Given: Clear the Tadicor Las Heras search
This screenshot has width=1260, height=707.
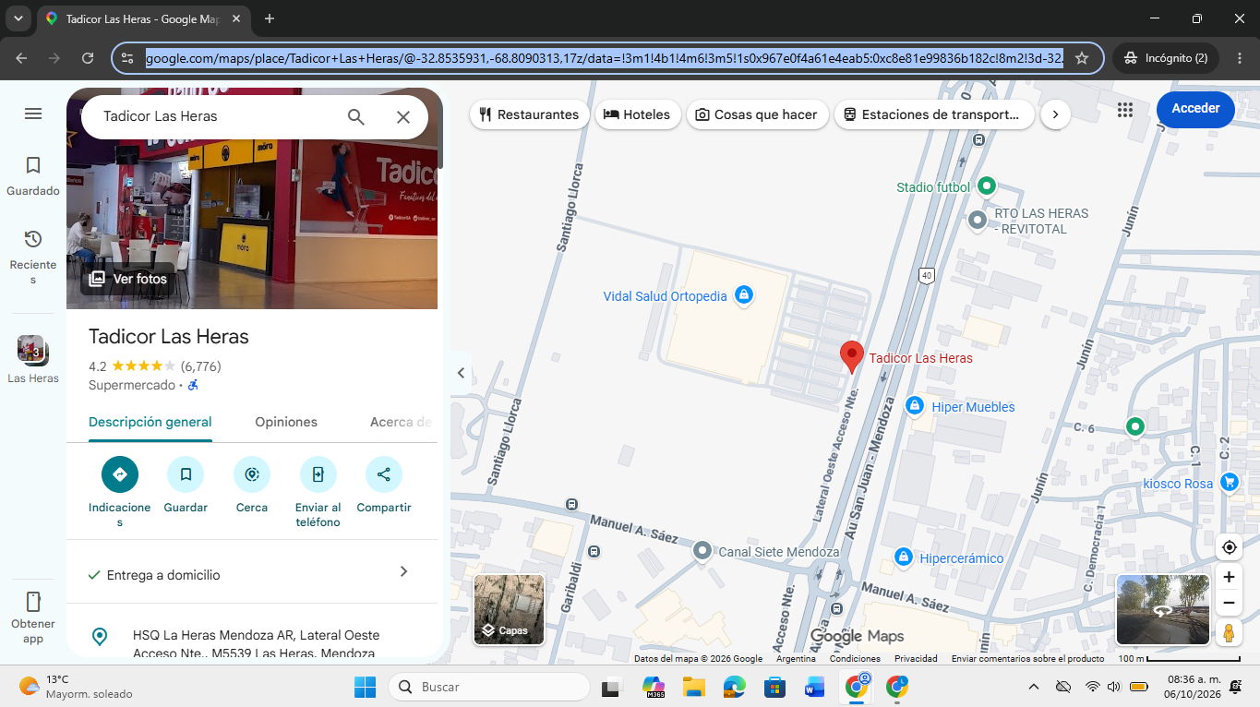Looking at the screenshot, I should click(403, 117).
